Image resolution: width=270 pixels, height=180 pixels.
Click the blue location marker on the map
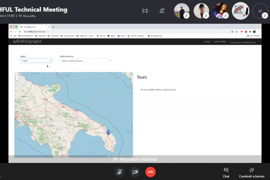[108, 132]
